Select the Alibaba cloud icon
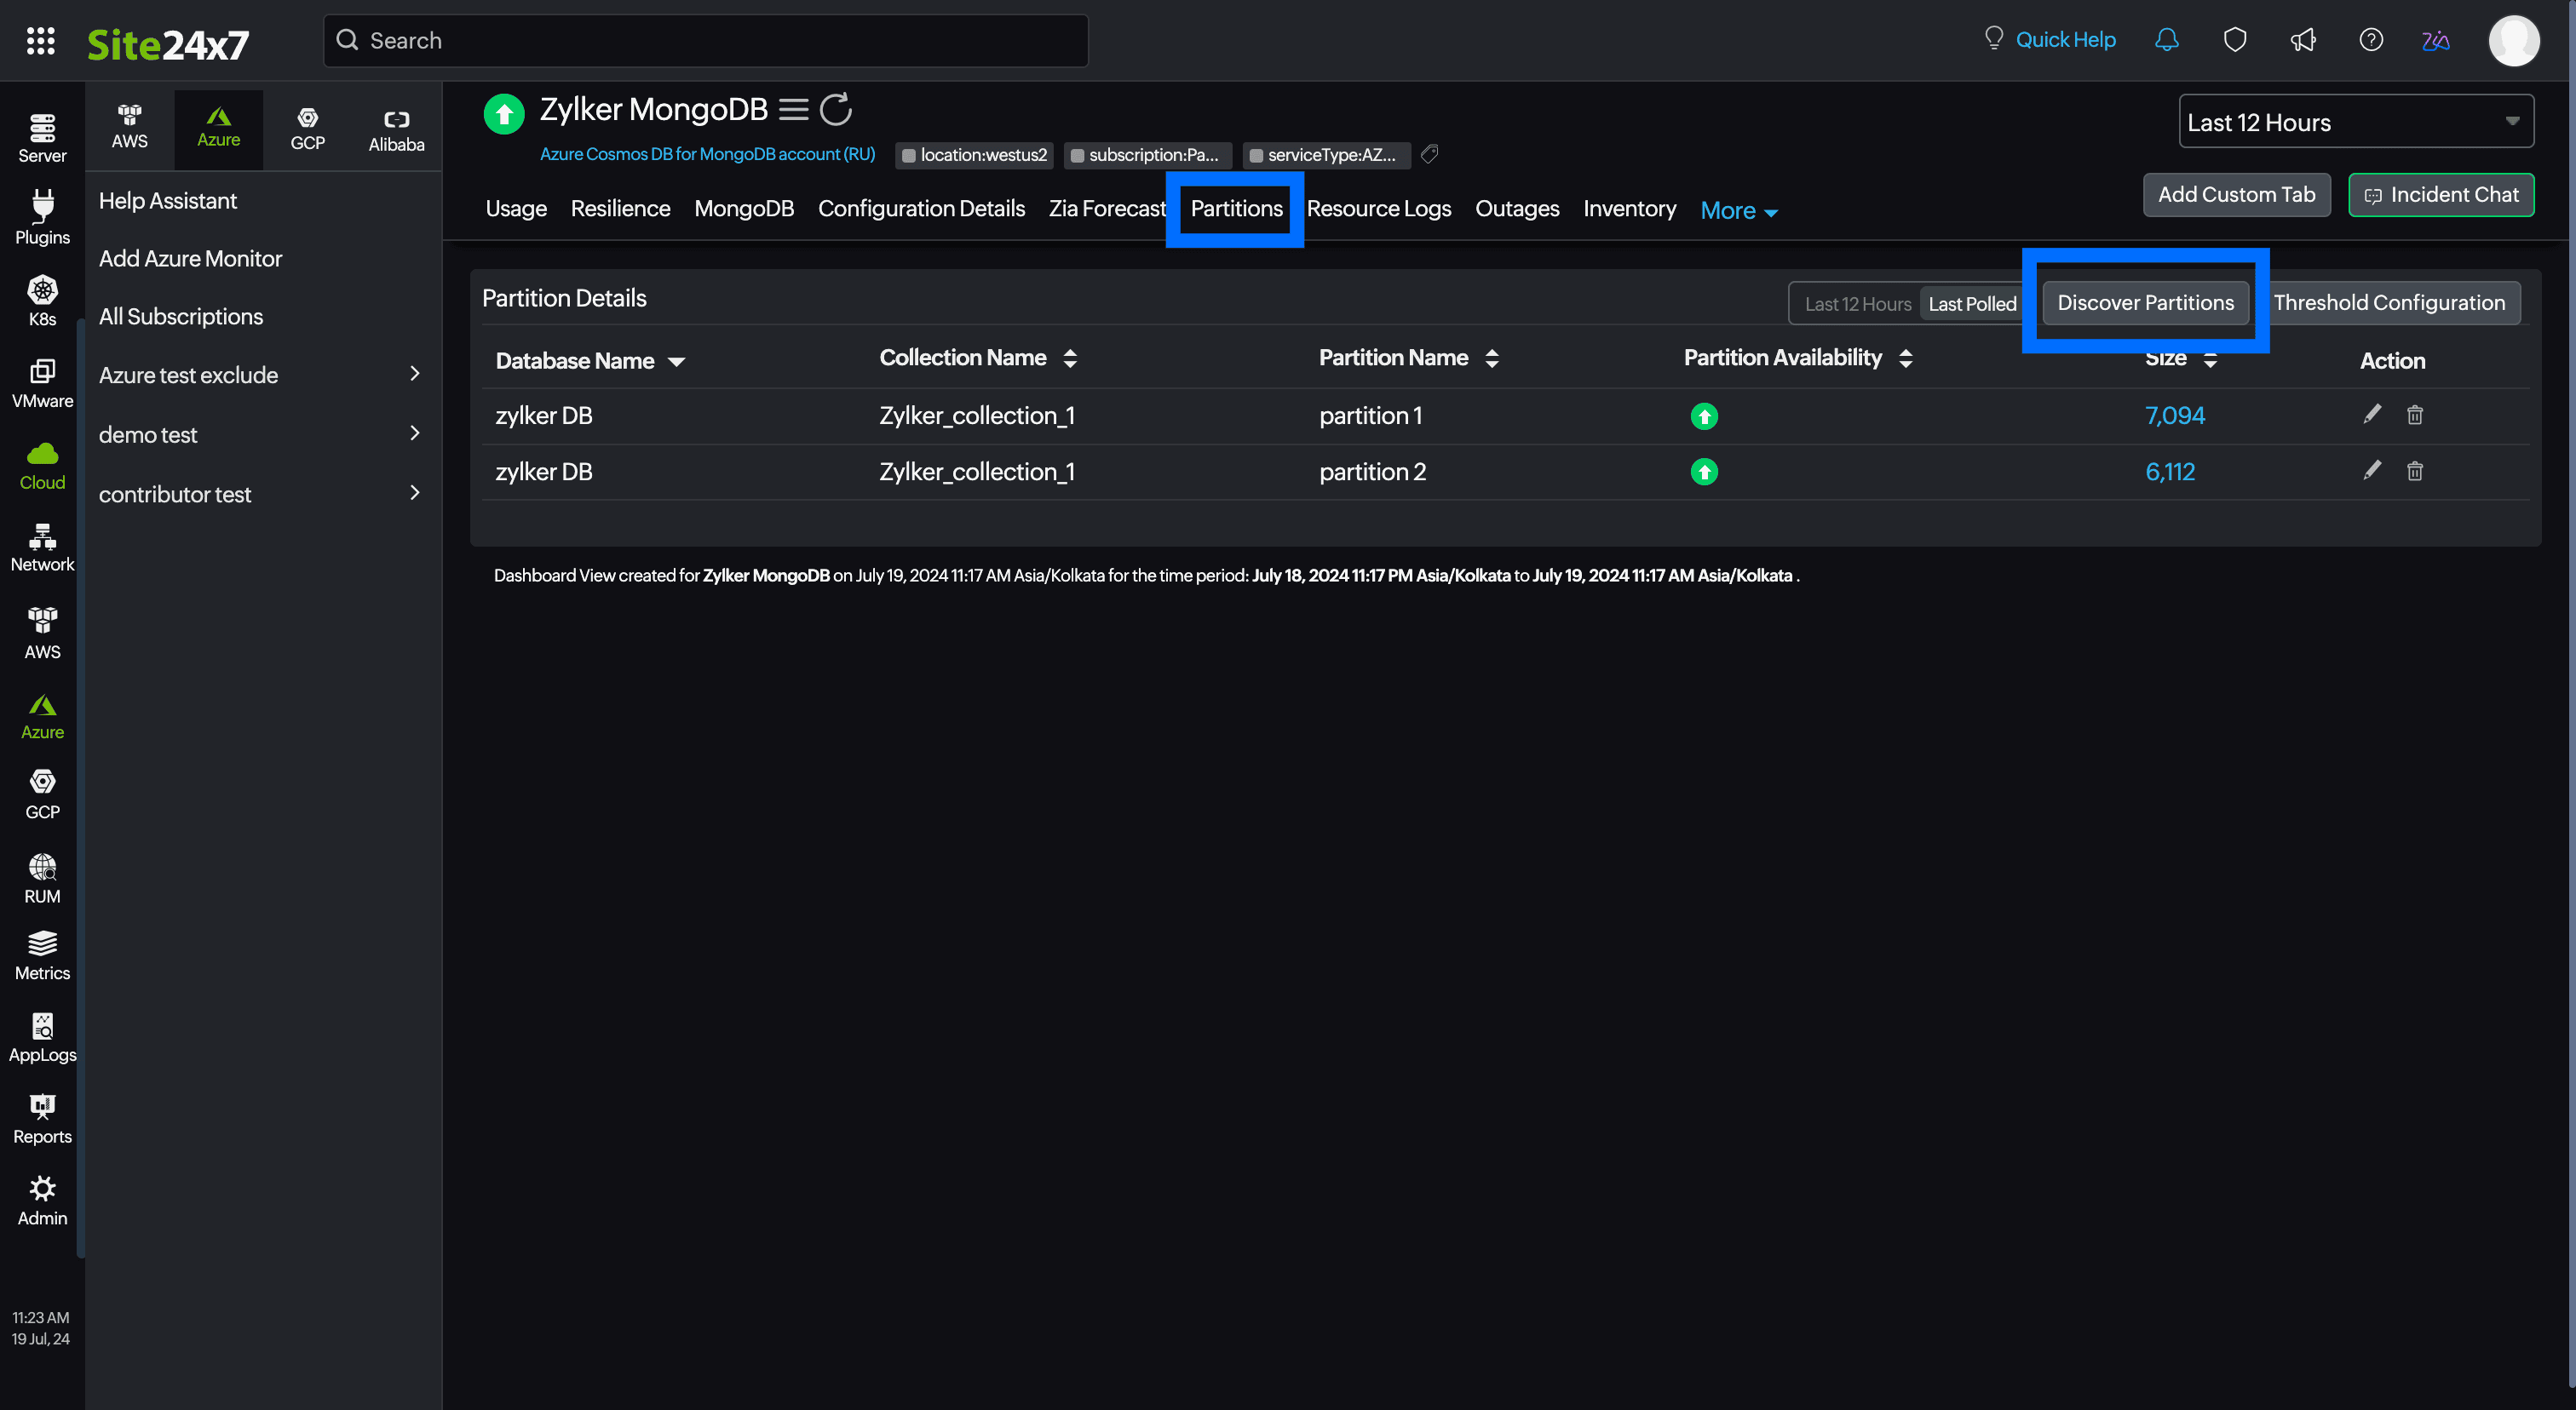Viewport: 2576px width, 1410px height. point(396,127)
